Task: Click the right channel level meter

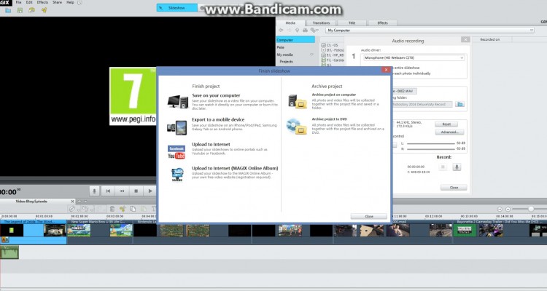Action: click(x=431, y=149)
